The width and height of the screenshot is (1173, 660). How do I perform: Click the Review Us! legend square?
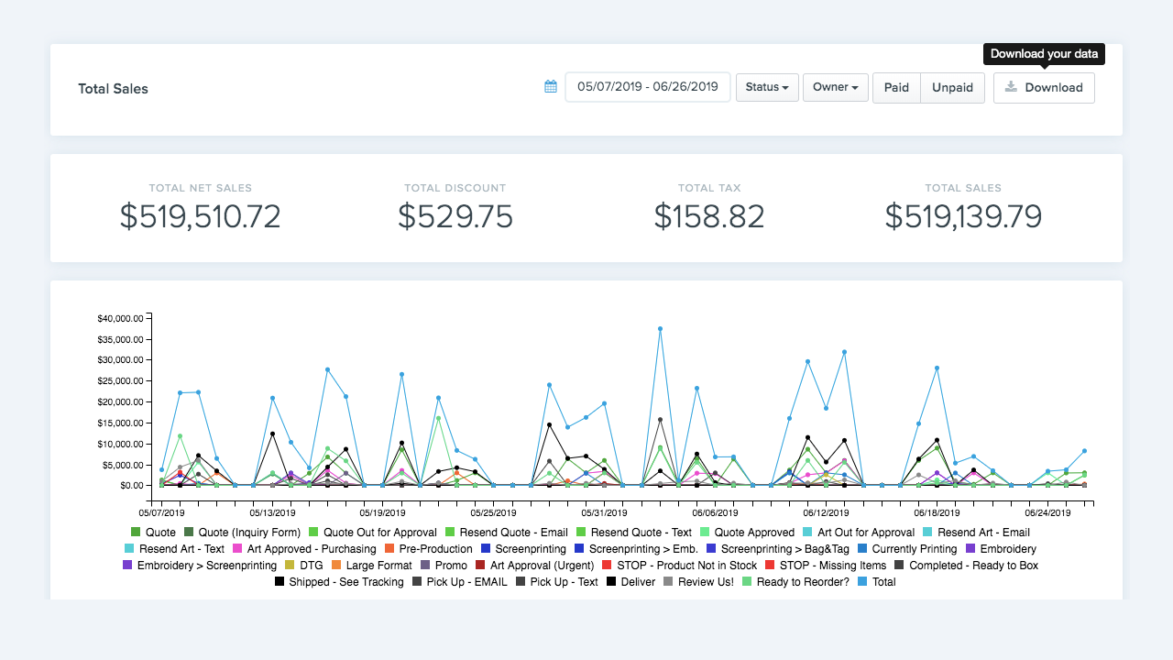tap(669, 582)
